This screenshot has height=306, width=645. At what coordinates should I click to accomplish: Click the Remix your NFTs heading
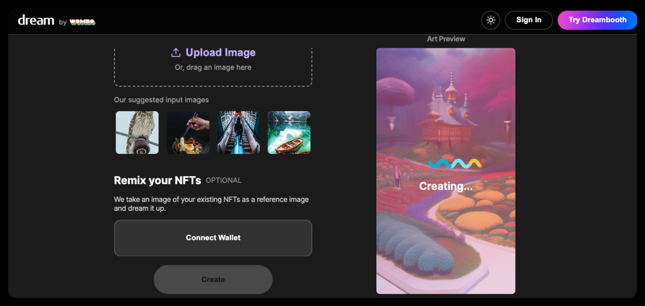(157, 180)
